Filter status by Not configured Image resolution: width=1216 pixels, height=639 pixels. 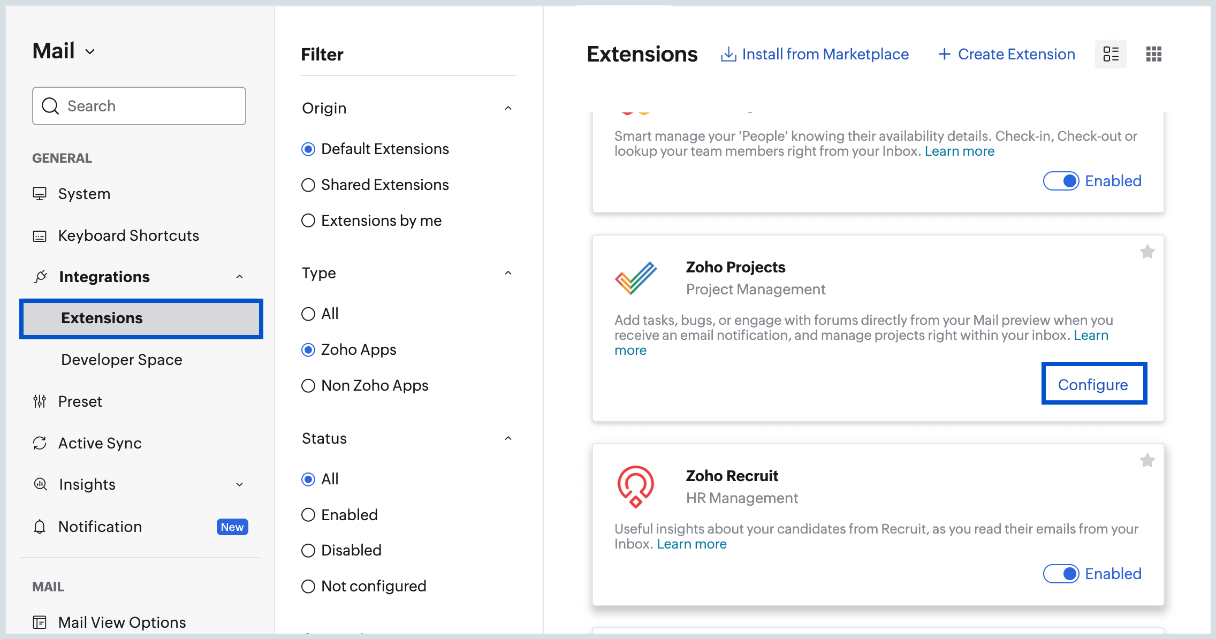[x=308, y=587]
